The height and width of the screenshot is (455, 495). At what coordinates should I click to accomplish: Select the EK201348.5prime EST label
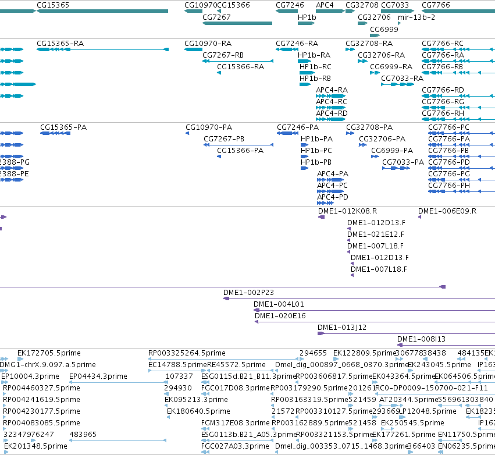pos(35,446)
